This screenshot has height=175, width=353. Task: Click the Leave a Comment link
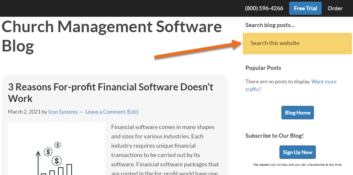click(x=106, y=112)
